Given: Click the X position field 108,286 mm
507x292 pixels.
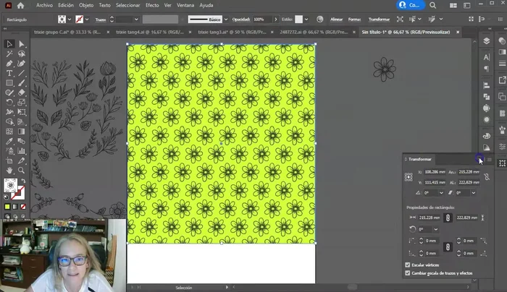Looking at the screenshot, I should click(435, 172).
